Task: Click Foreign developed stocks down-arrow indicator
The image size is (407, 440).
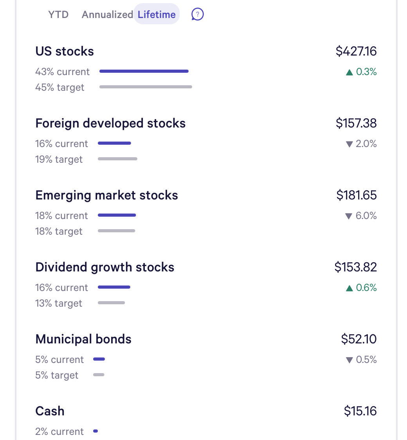Action: point(349,144)
